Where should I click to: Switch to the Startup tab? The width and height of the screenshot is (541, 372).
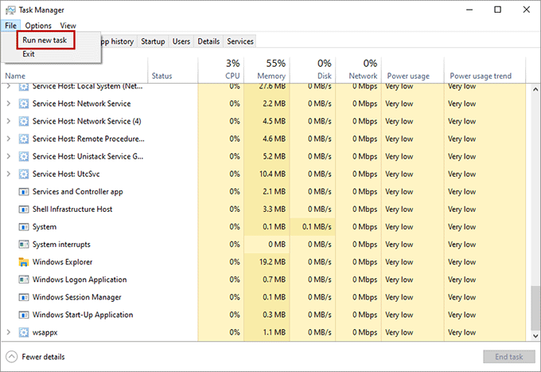(153, 41)
